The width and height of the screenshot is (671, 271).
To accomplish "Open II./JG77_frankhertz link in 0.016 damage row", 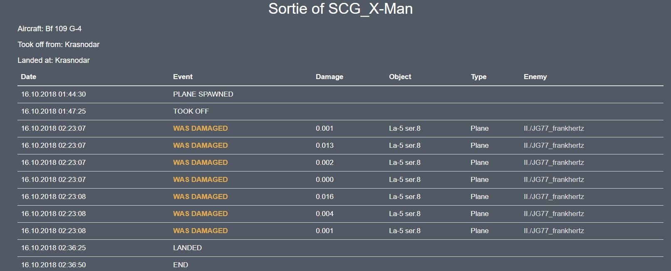I will (554, 196).
